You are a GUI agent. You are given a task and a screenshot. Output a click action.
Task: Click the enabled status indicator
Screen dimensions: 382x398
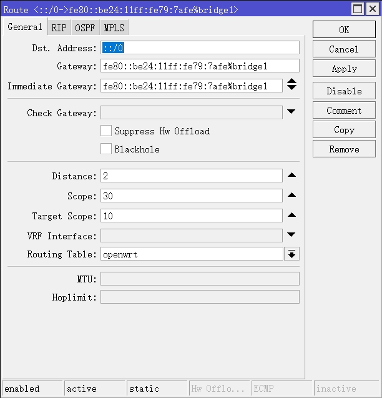tap(32, 389)
